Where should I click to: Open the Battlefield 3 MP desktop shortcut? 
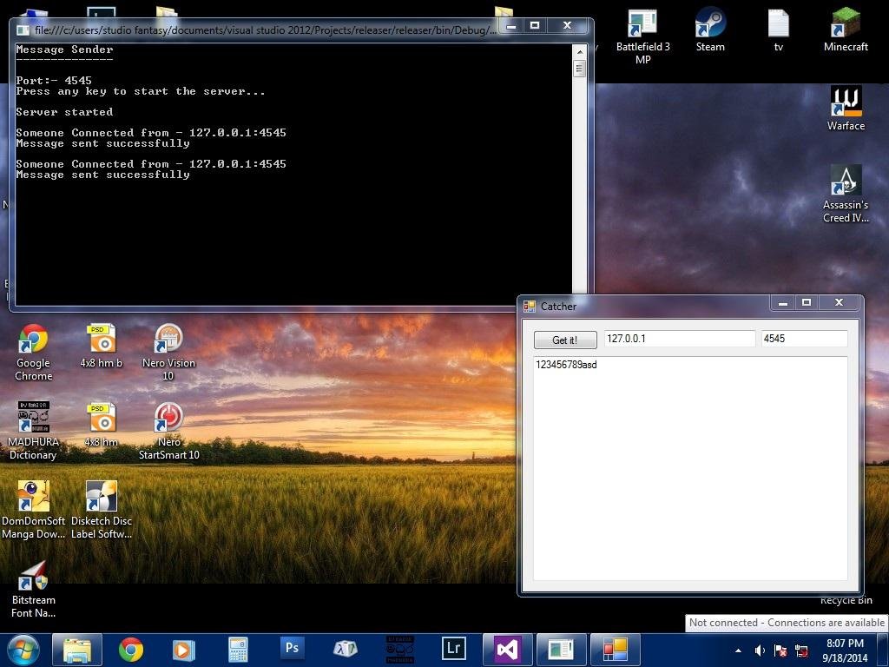pyautogui.click(x=642, y=36)
